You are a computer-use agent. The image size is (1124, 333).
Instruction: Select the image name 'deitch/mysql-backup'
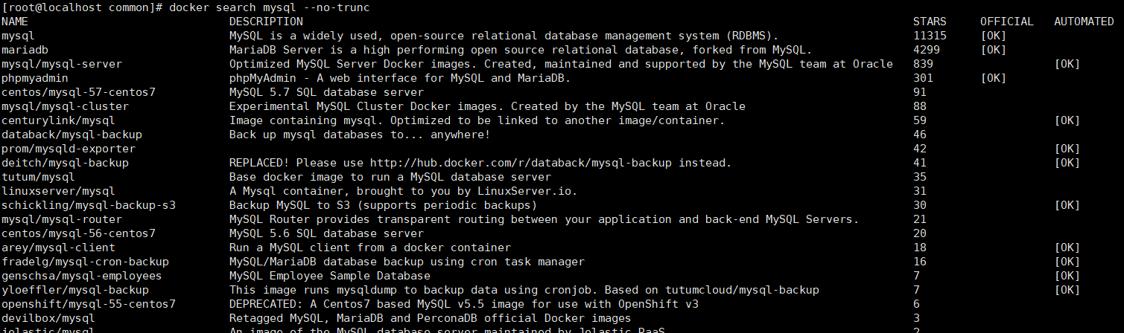click(65, 163)
